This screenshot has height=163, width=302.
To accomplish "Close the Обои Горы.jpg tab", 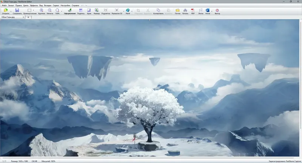I will tap(23, 17).
